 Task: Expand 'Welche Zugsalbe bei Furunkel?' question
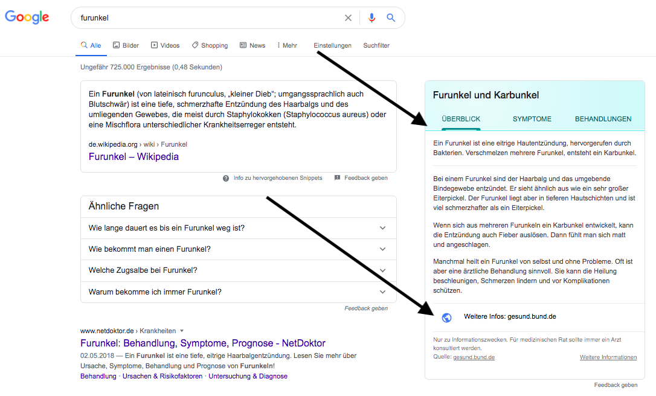[x=239, y=270]
